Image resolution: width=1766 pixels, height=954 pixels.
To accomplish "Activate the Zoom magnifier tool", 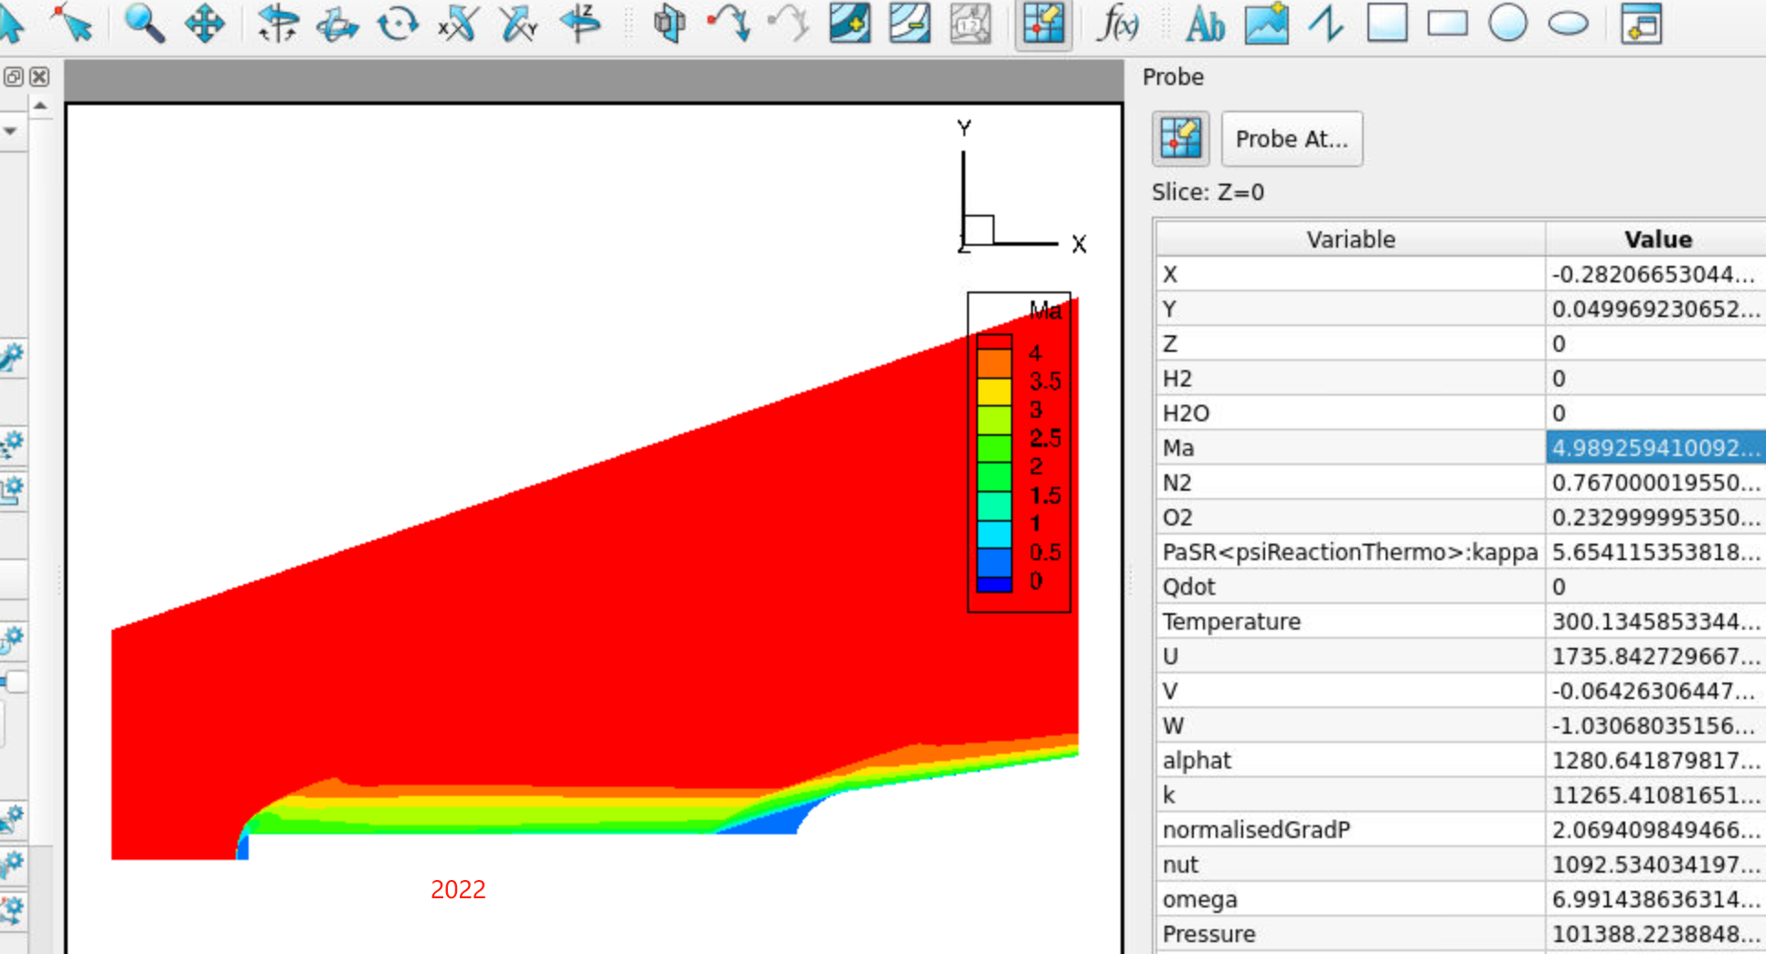I will [144, 23].
